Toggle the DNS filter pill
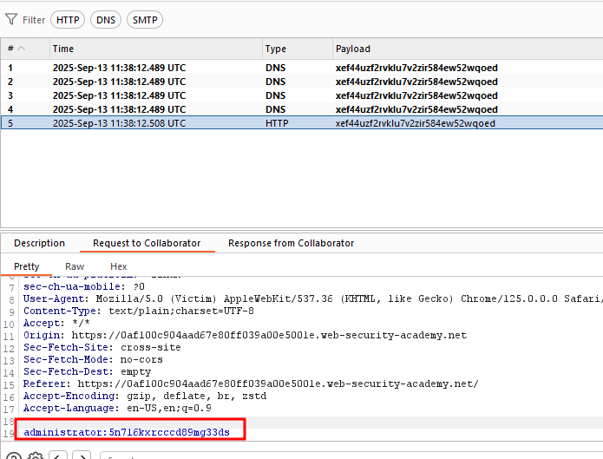Viewport: 603px width, 459px height. (x=106, y=20)
